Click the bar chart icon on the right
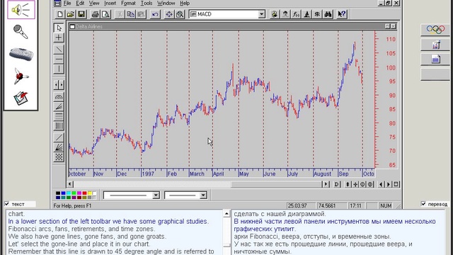Screen dimensions: 453x255 (435, 45)
